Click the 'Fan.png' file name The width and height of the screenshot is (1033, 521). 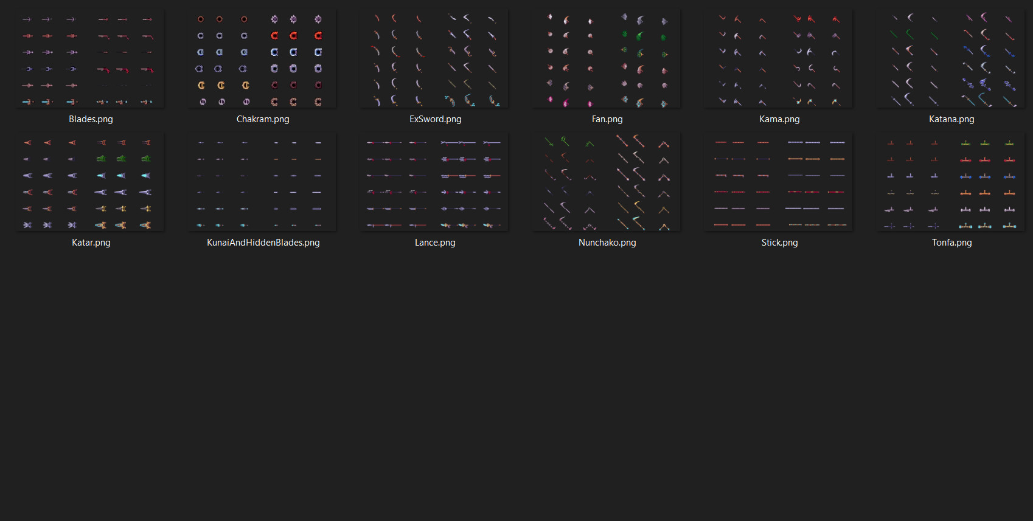pos(607,119)
